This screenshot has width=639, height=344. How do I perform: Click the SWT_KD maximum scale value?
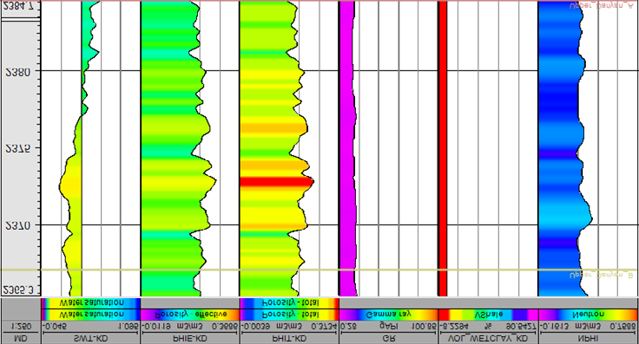click(128, 327)
